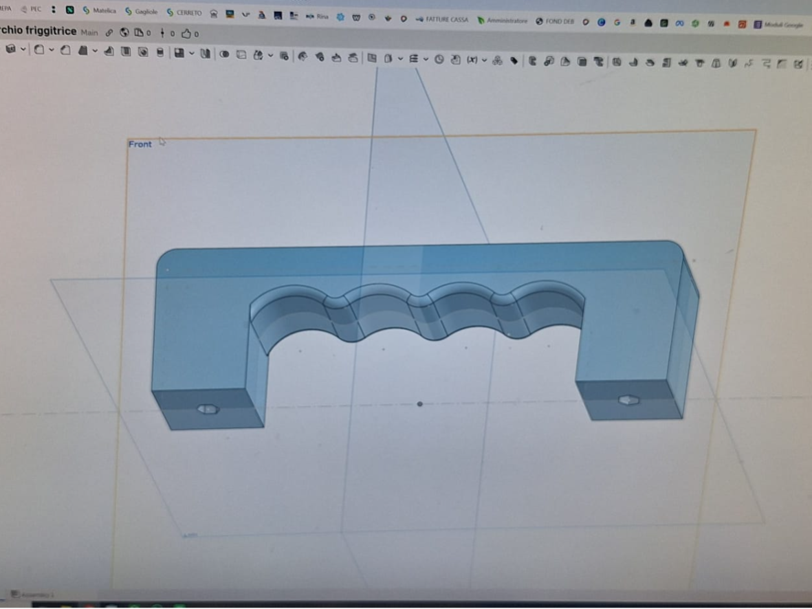Click the copy document link icon

coord(109,32)
